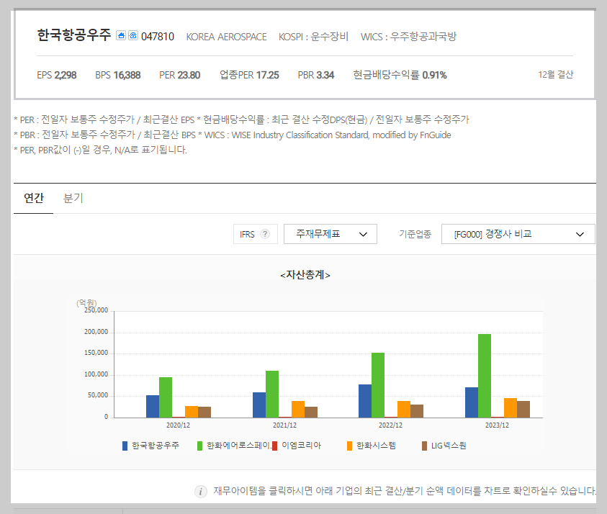Click the WICS : 우주항공과국방 label

tap(408, 37)
